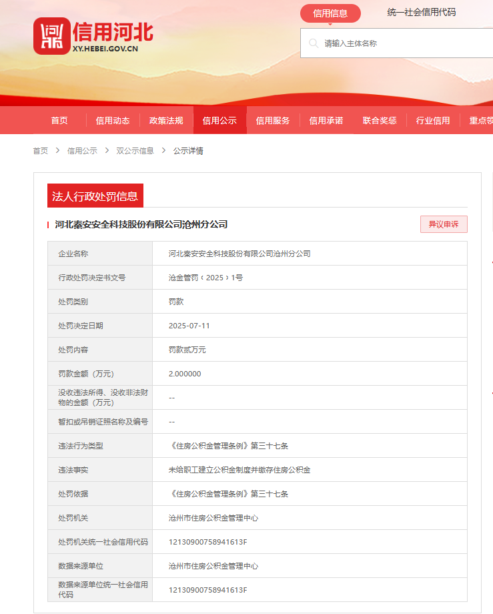Screen dimensions: 493x614
Task: Go to 政策法规 in the navigation bar
Action: (x=166, y=121)
